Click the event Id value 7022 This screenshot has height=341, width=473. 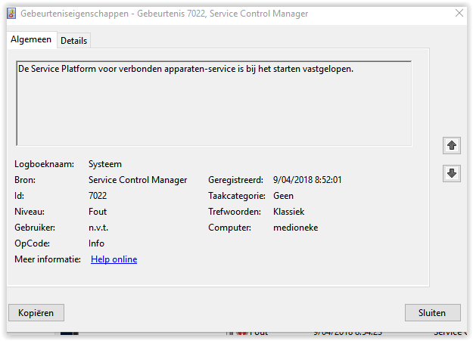[98, 196]
